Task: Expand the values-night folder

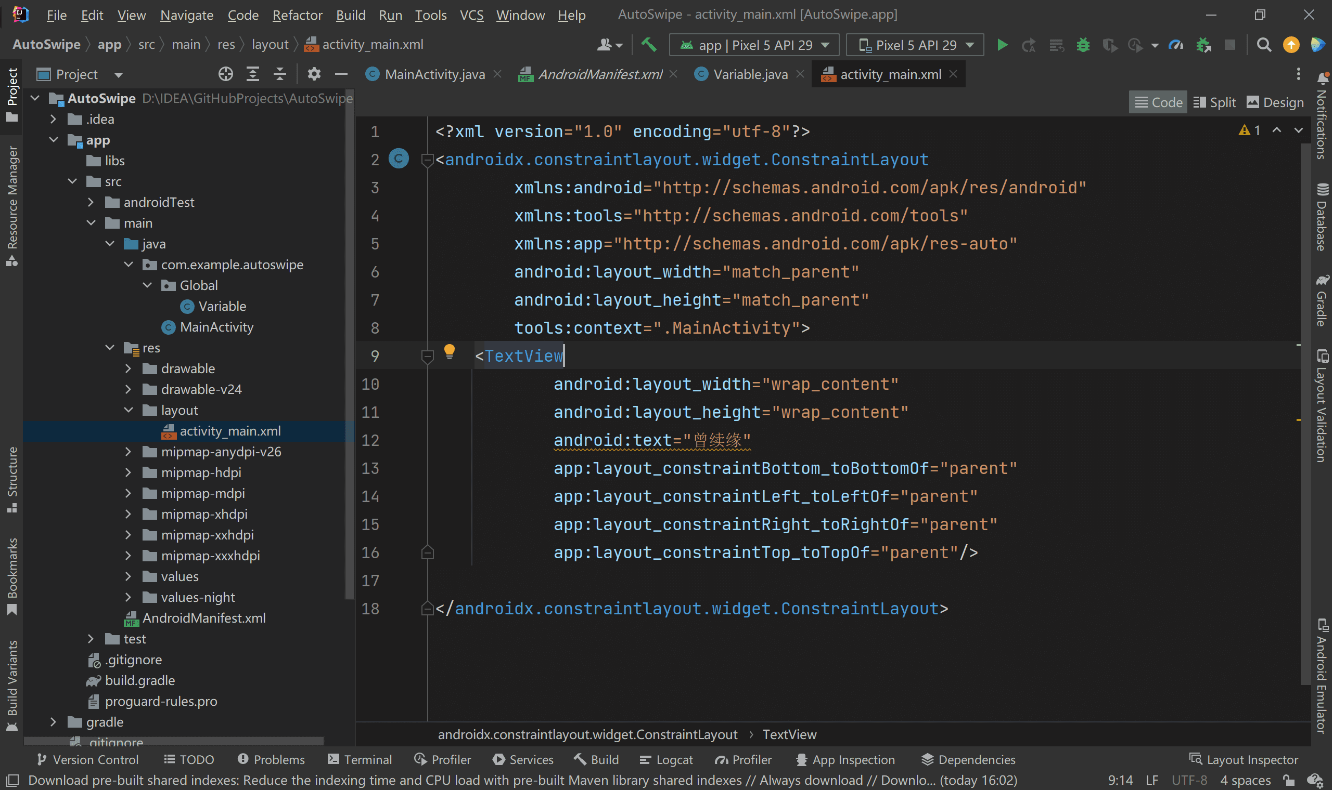Action: pos(128,597)
